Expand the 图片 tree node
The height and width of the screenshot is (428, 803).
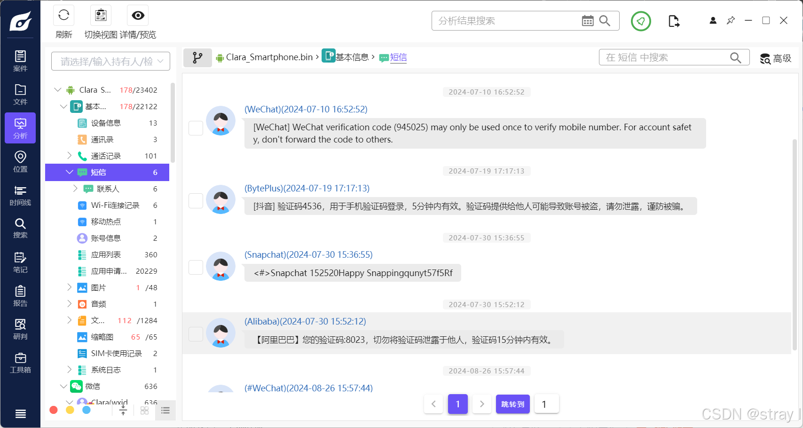coord(69,287)
